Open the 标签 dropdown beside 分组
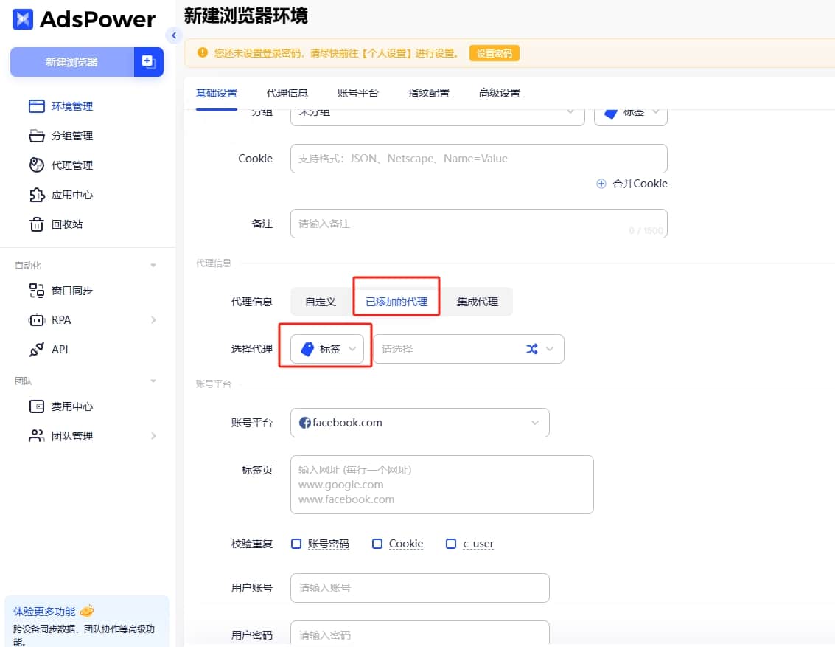Screen dimensions: 835x647 coord(631,114)
